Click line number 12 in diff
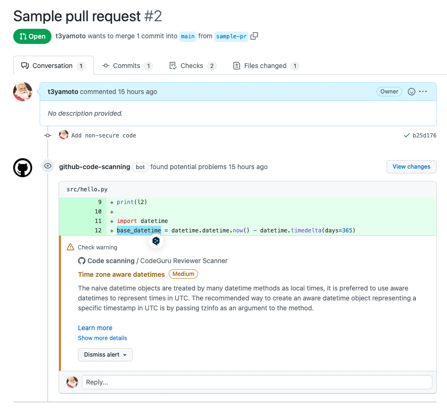 pyautogui.click(x=98, y=230)
